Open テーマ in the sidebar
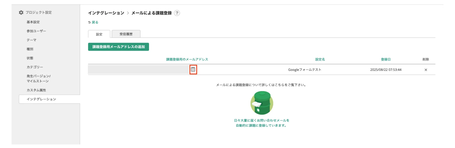The height and width of the screenshot is (148, 455). [31, 40]
